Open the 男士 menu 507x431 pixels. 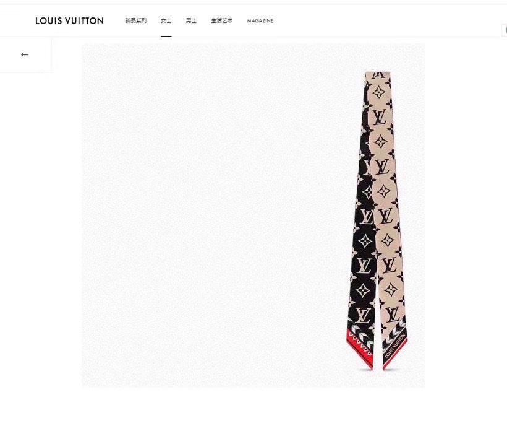[x=191, y=20]
